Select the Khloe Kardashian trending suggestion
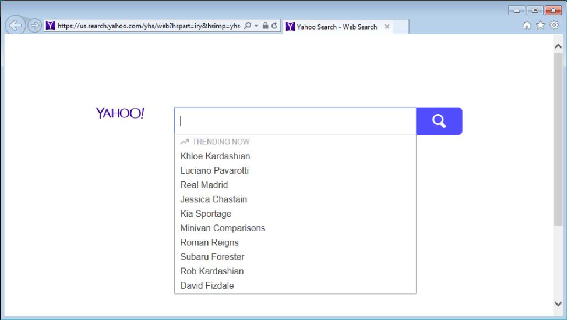568x322 pixels. click(x=215, y=156)
